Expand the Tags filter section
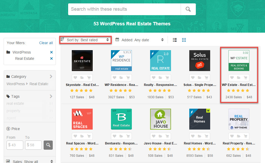 51,96
